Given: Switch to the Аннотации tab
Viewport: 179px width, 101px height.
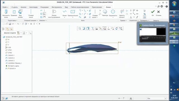Looking at the screenshot, I should 33,7.
